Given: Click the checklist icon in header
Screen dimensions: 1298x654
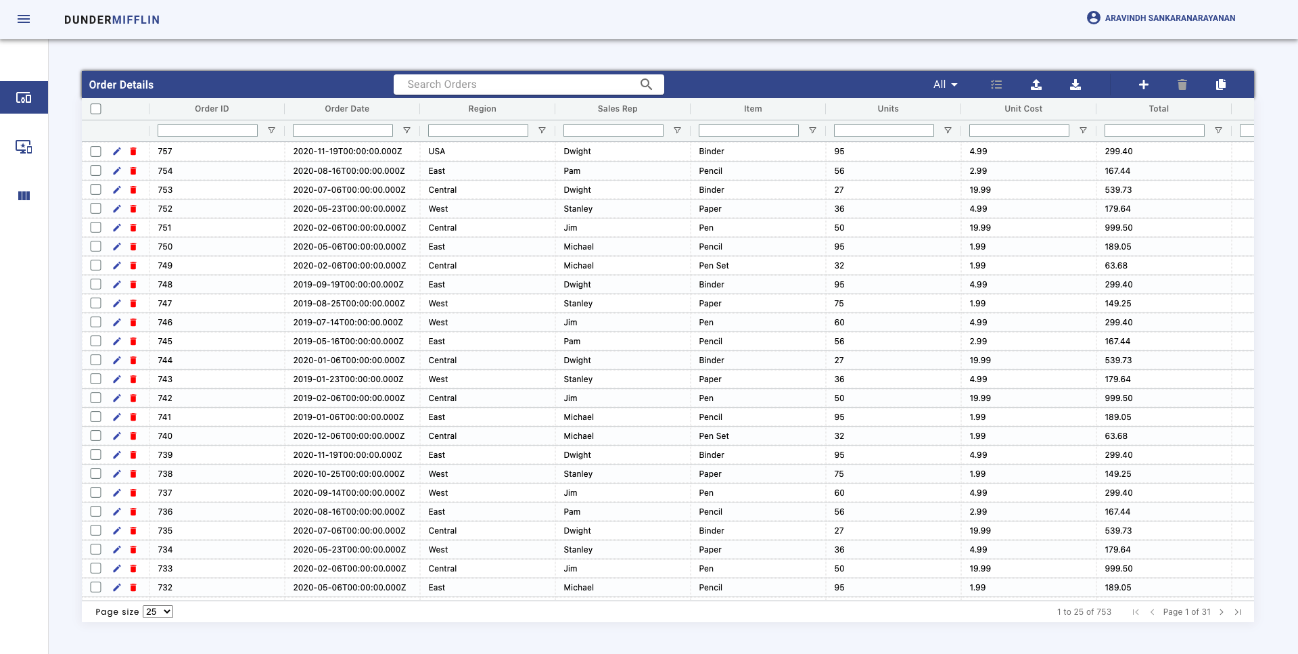Looking at the screenshot, I should point(996,85).
